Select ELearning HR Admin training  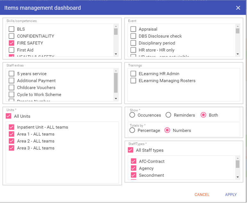click(133, 74)
